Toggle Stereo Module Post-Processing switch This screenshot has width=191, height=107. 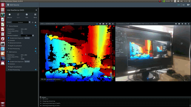[x=36, y=48]
